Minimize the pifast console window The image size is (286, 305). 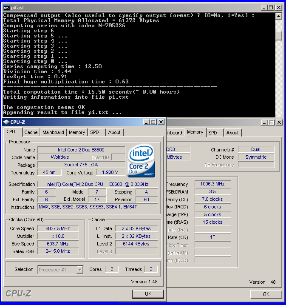point(264,8)
